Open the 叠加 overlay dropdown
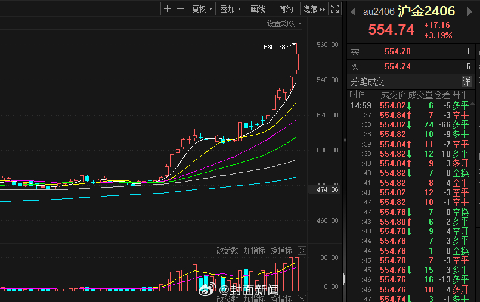 click(x=230, y=9)
